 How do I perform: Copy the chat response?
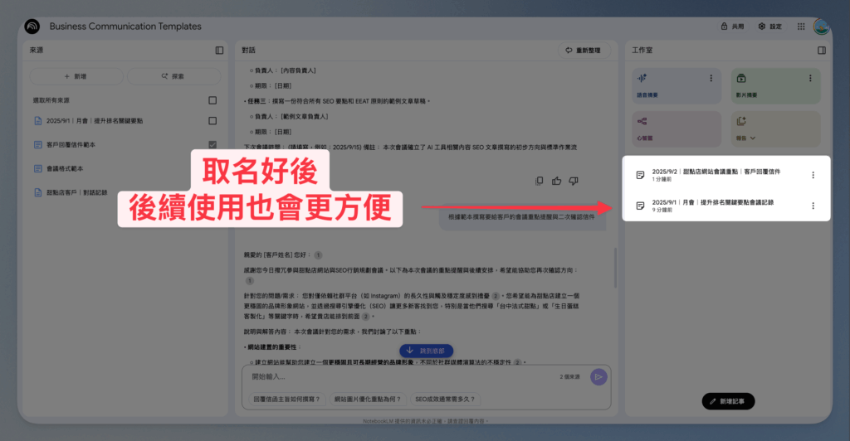(539, 181)
